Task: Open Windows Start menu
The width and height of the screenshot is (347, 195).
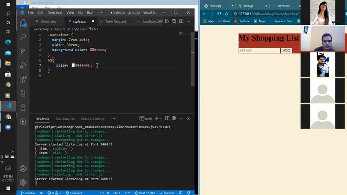Action: [8, 4]
